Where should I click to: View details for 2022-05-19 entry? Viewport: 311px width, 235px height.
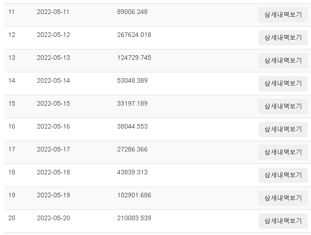[x=283, y=198]
